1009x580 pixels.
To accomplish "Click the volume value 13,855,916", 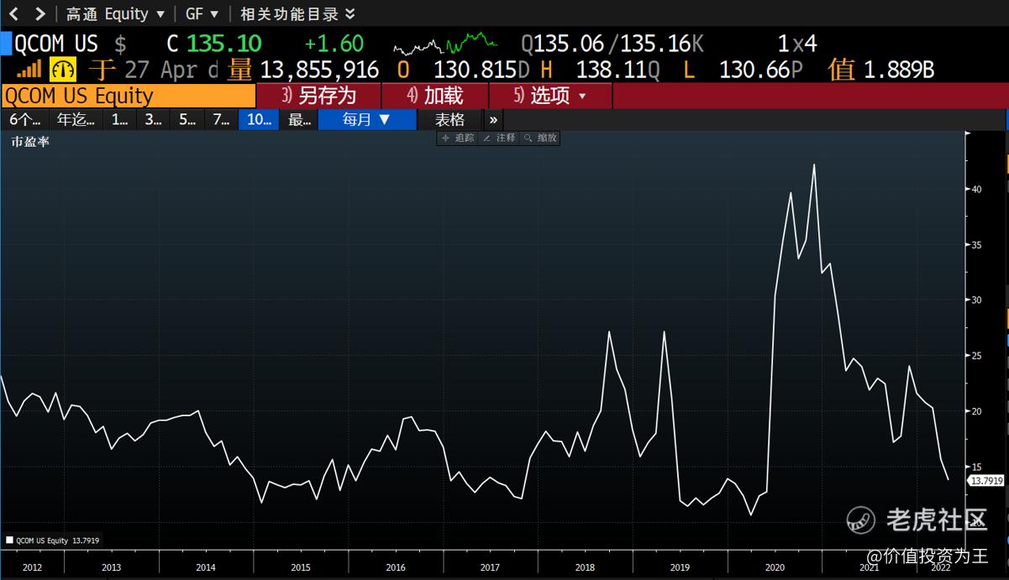I will (x=319, y=70).
